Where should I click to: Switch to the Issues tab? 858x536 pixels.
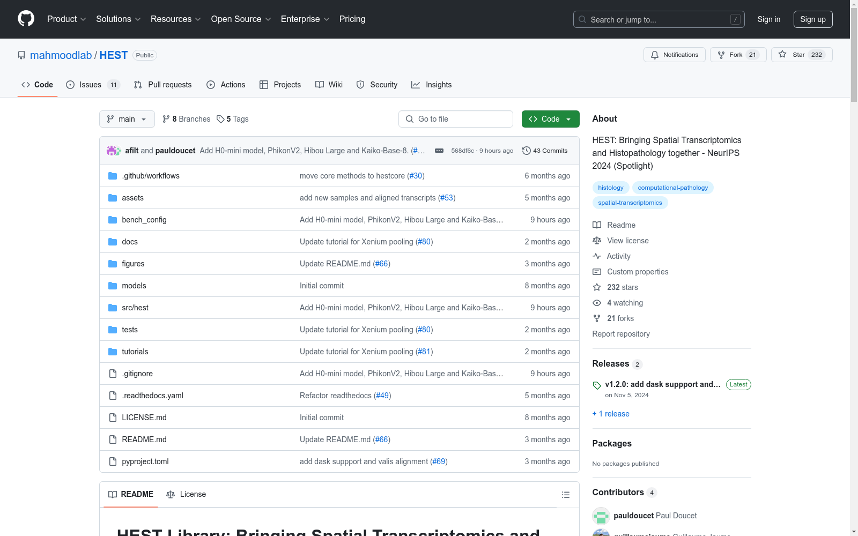coord(93,85)
